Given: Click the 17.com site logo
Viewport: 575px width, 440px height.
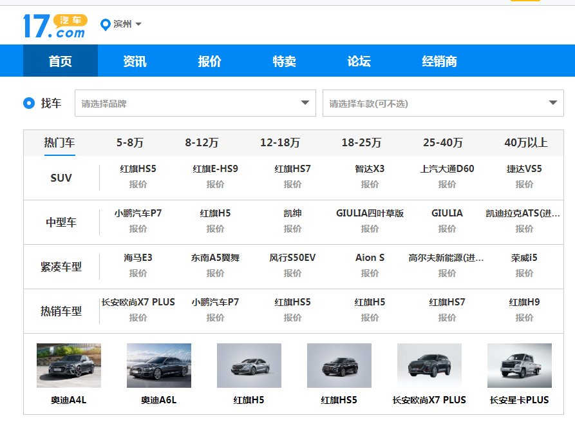Looking at the screenshot, I should [x=55, y=26].
